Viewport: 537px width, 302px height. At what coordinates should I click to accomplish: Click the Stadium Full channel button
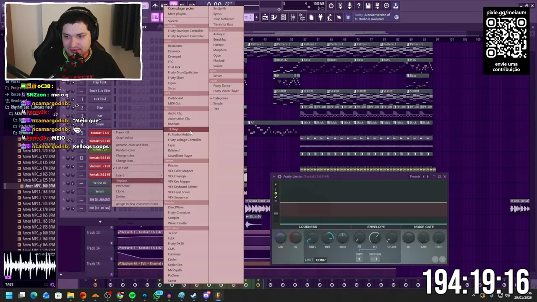coord(99,166)
